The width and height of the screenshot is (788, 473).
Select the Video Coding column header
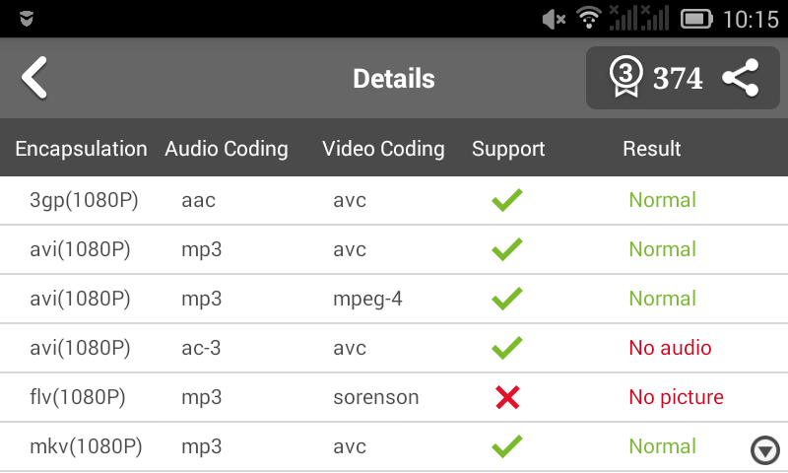tap(383, 149)
